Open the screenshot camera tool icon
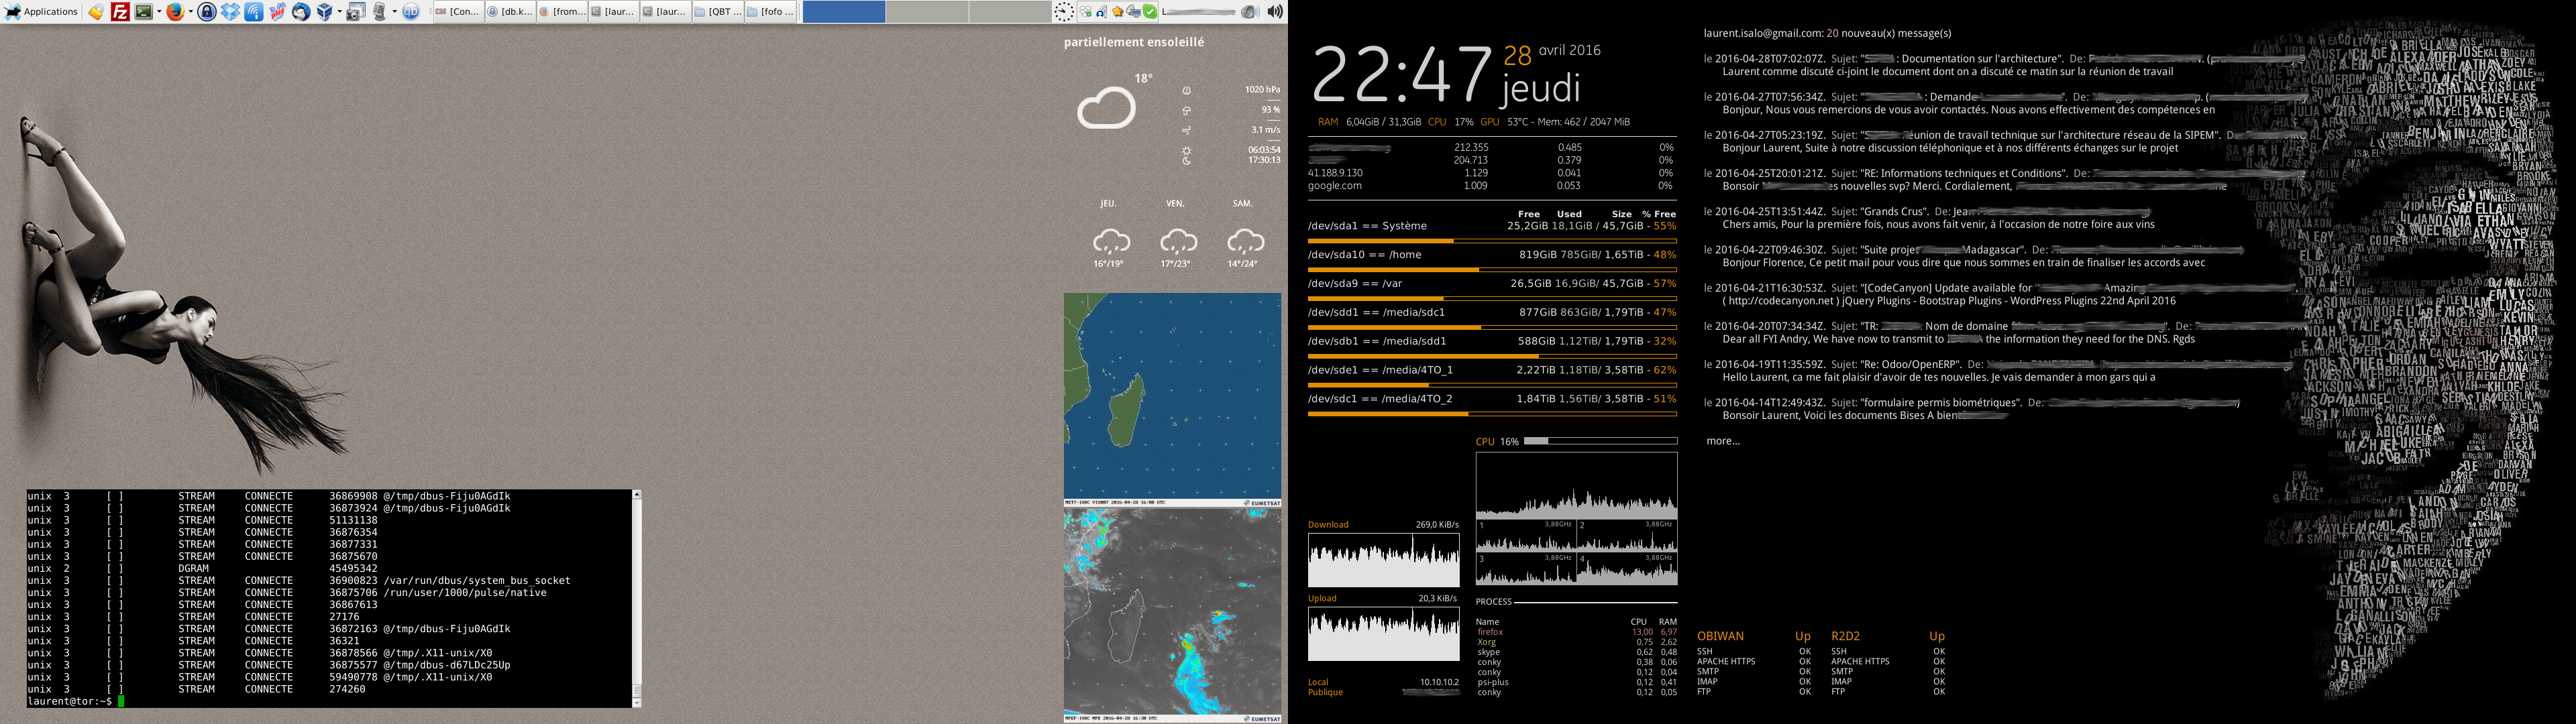The image size is (2576, 724). point(356,12)
